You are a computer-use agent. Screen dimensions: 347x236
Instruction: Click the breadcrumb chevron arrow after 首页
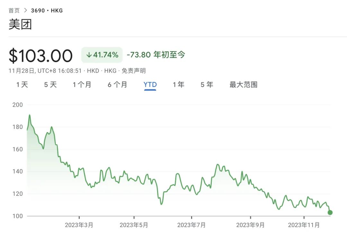(x=26, y=11)
